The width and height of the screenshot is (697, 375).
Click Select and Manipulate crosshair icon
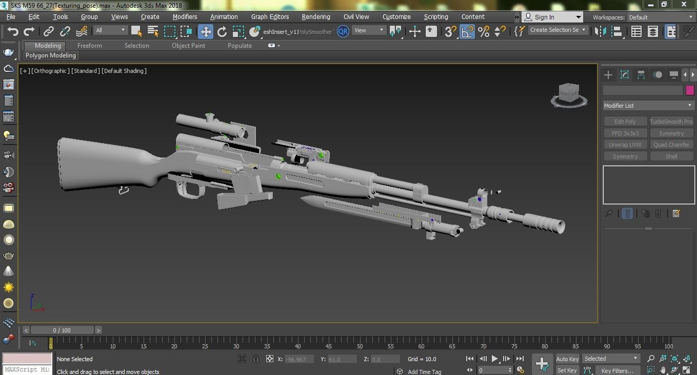415,31
